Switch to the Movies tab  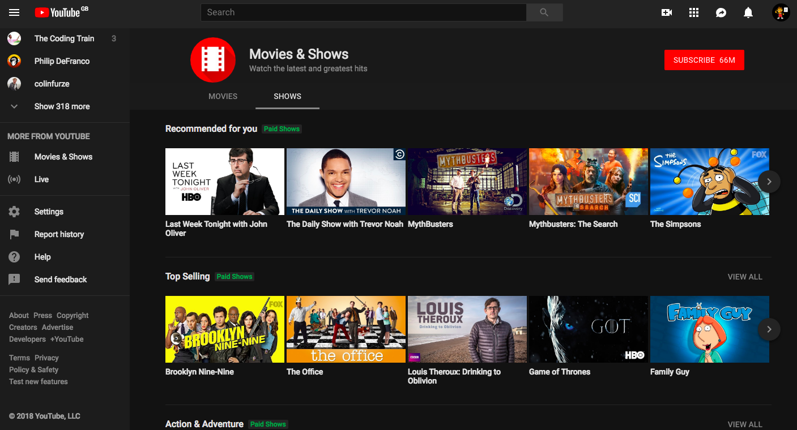tap(223, 96)
